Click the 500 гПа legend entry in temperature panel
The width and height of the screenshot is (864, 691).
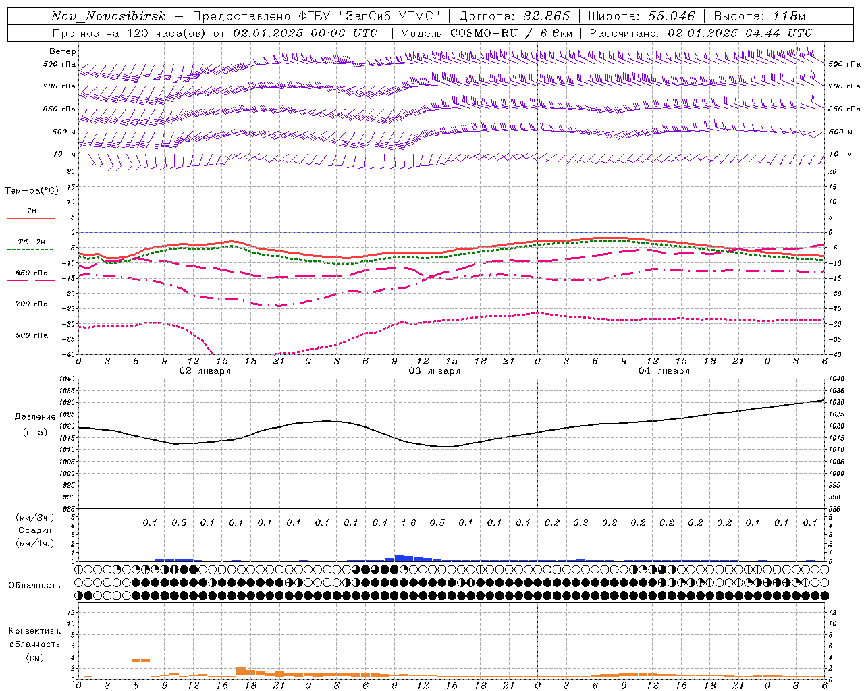click(32, 335)
